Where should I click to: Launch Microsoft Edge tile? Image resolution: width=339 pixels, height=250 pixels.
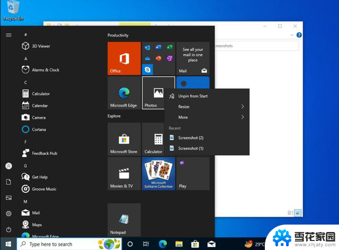(x=124, y=93)
